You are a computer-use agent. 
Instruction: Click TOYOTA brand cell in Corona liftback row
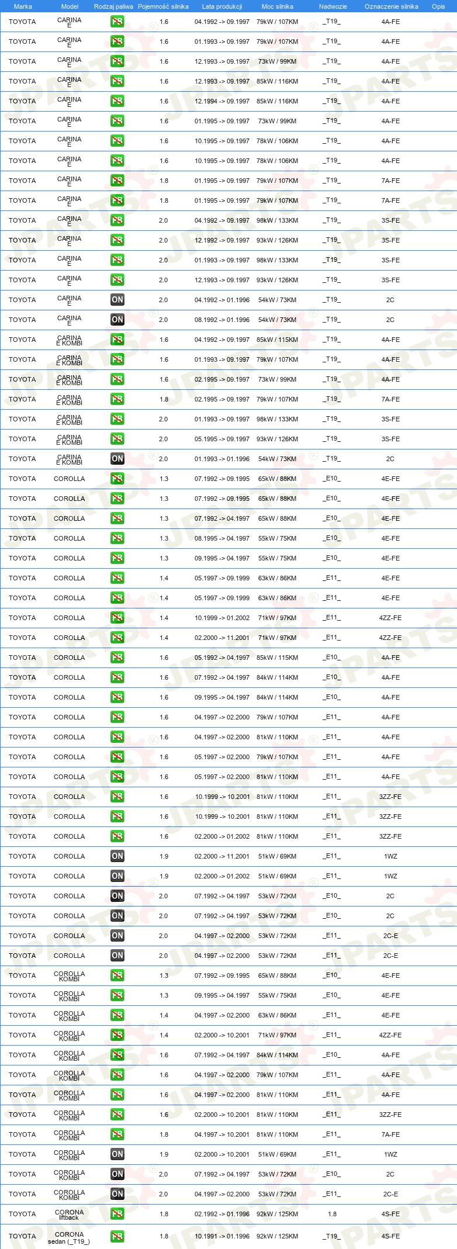click(x=22, y=1214)
